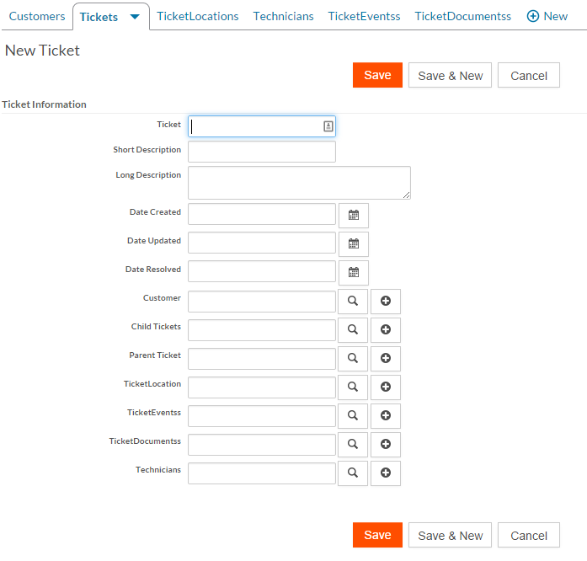
Task: Click the Customer lookup search icon
Action: (x=353, y=301)
